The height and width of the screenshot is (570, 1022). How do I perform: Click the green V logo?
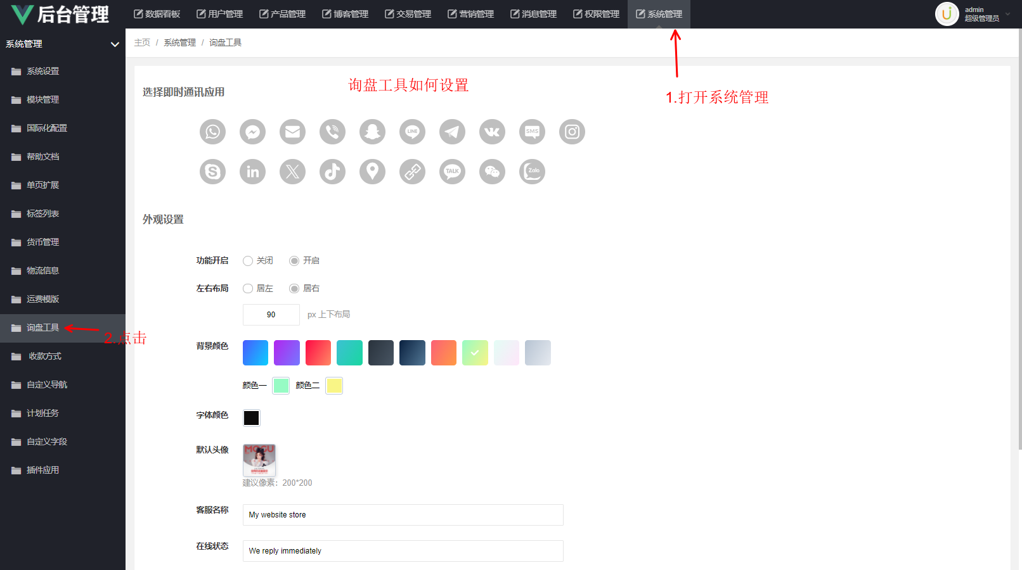(22, 15)
